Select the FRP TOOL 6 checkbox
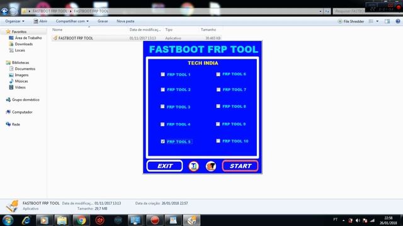Viewport: 403px width, 226px height. click(219, 74)
